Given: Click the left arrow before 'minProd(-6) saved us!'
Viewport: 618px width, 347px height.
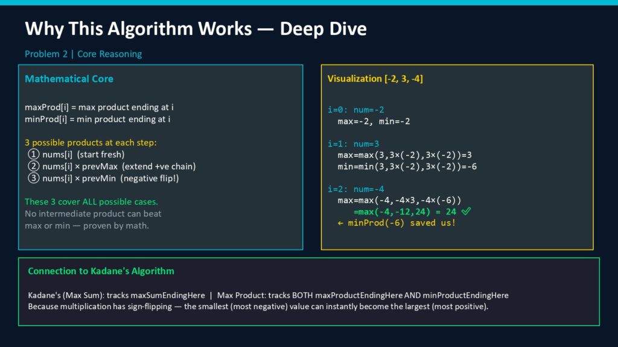Looking at the screenshot, I should pos(341,223).
